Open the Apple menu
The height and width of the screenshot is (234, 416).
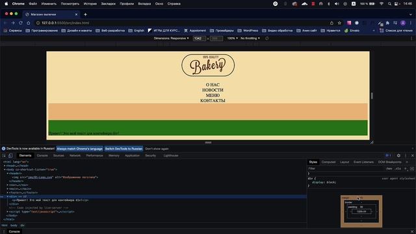[x=6, y=4]
